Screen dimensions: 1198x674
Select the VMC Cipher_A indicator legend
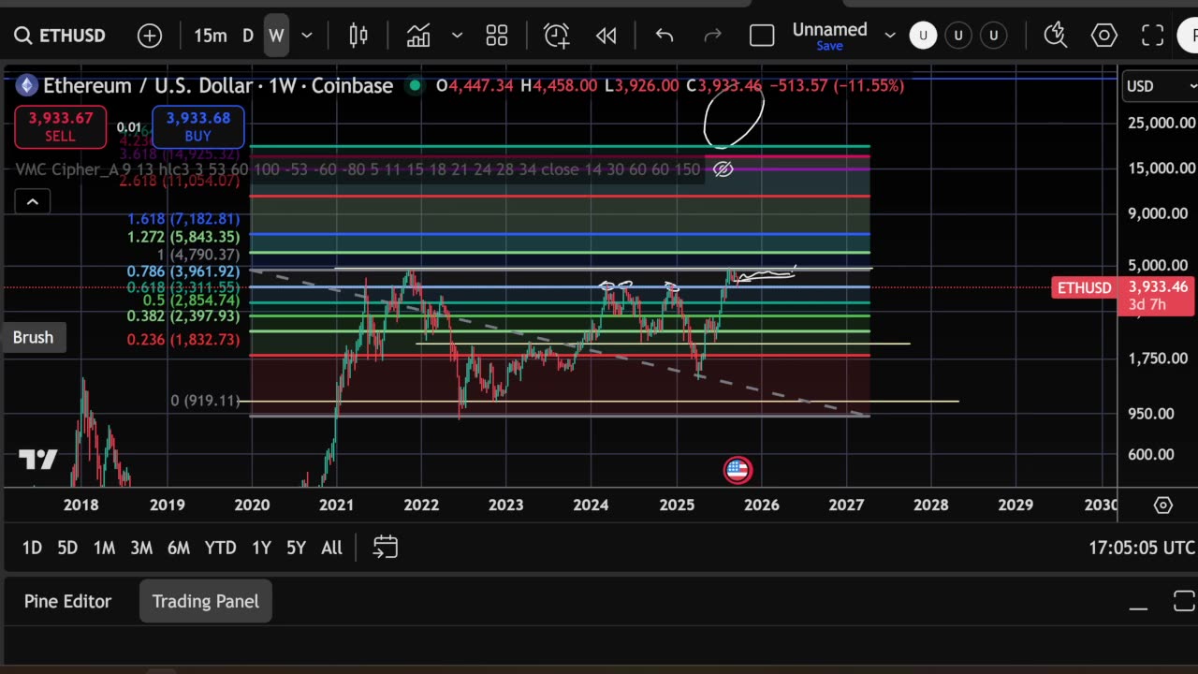point(358,169)
